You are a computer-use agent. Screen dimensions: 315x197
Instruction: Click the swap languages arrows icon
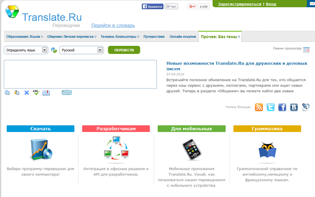coord(54,50)
